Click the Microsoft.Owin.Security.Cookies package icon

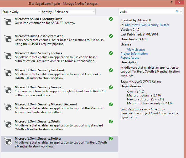8,56
